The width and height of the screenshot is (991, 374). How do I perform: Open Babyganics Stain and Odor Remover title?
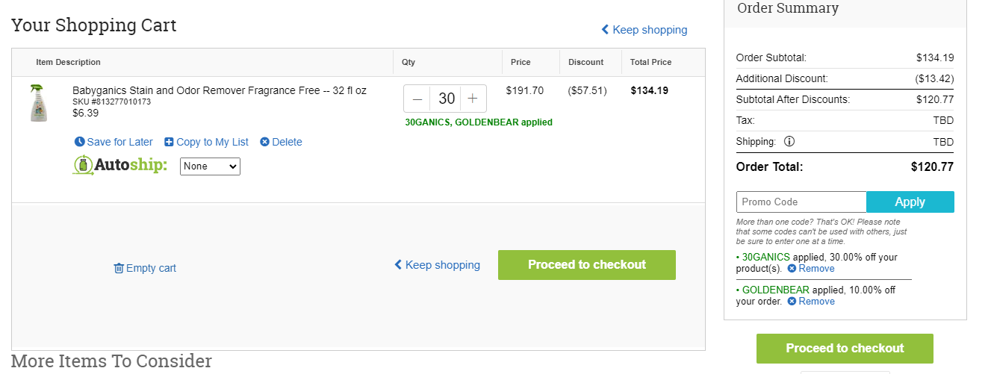click(220, 90)
